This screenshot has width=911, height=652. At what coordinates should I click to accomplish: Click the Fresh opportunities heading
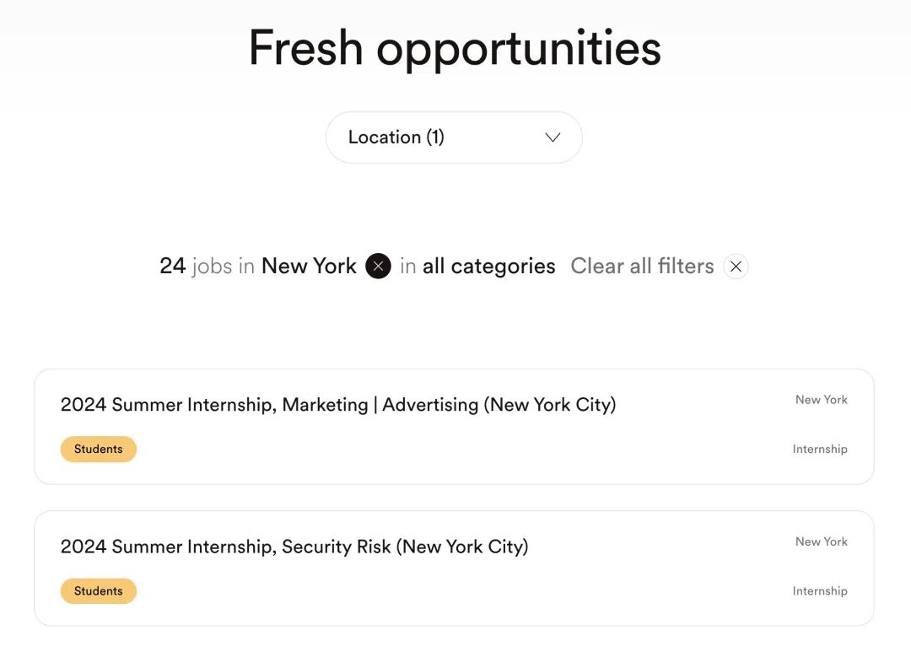[455, 48]
